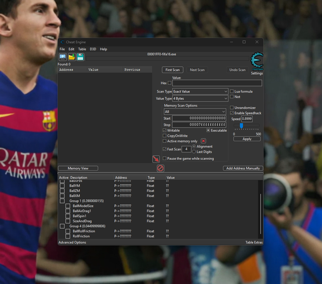Image resolution: width=322 pixels, height=284 pixels.
Task: Select the Last Digits radio button
Action: (194, 152)
